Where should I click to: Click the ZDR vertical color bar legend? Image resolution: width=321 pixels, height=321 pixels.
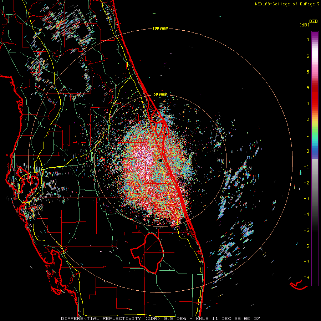point(315,158)
